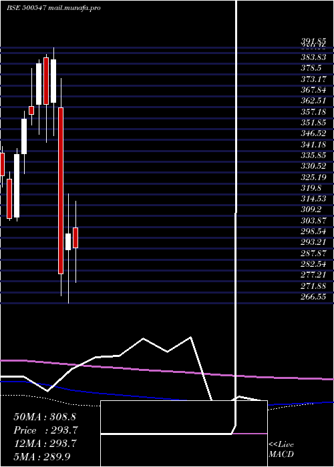Image resolution: width=334 pixels, height=467 pixels.
Task: Click the <<Live MACD label
Action: click(281, 450)
